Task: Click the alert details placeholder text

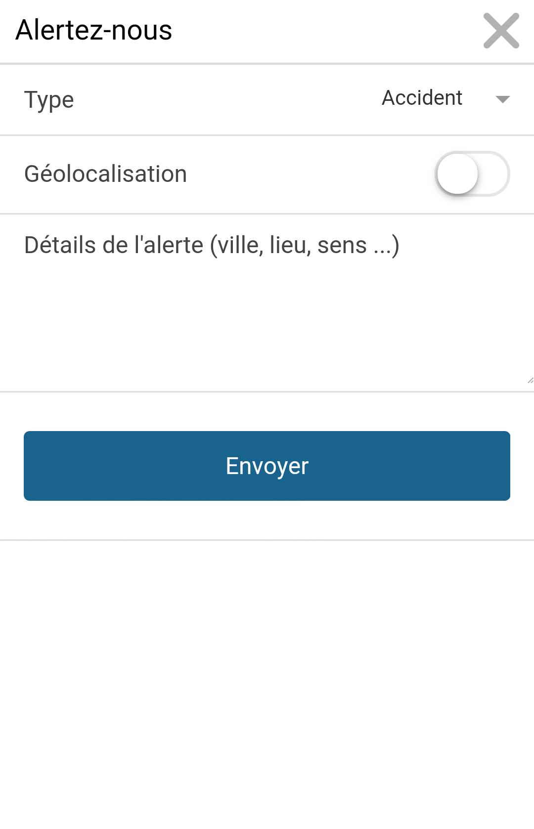Action: point(212,245)
